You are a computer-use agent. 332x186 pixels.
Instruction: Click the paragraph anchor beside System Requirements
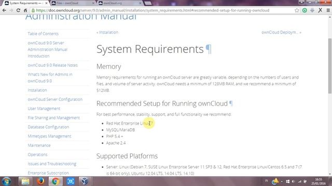point(209,49)
